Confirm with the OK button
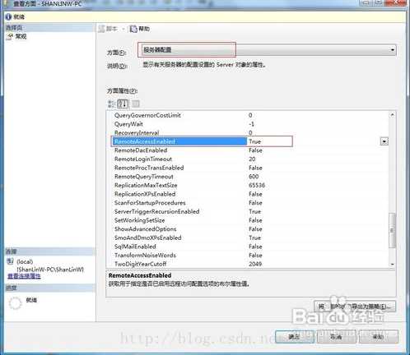This screenshot has width=410, height=355. coord(295,336)
